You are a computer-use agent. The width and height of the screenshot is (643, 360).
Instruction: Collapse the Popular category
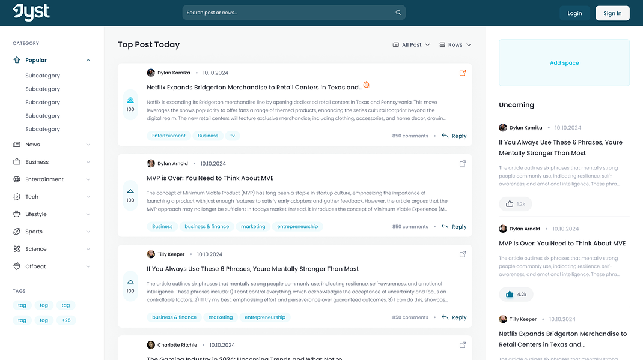[88, 60]
